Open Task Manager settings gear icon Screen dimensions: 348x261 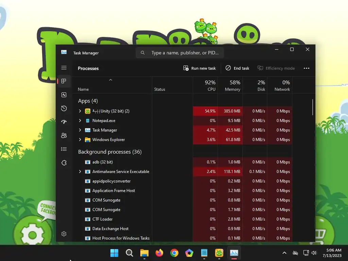click(64, 234)
